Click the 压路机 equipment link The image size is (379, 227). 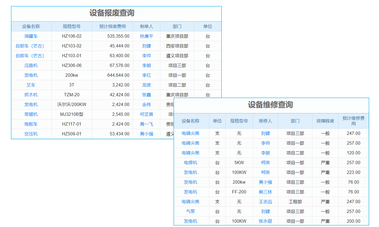(x=32, y=65)
